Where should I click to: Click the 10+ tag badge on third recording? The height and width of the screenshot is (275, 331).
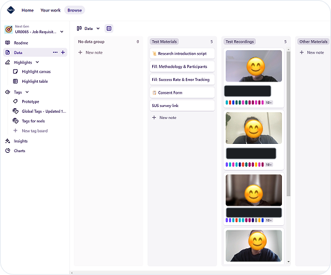click(x=269, y=220)
